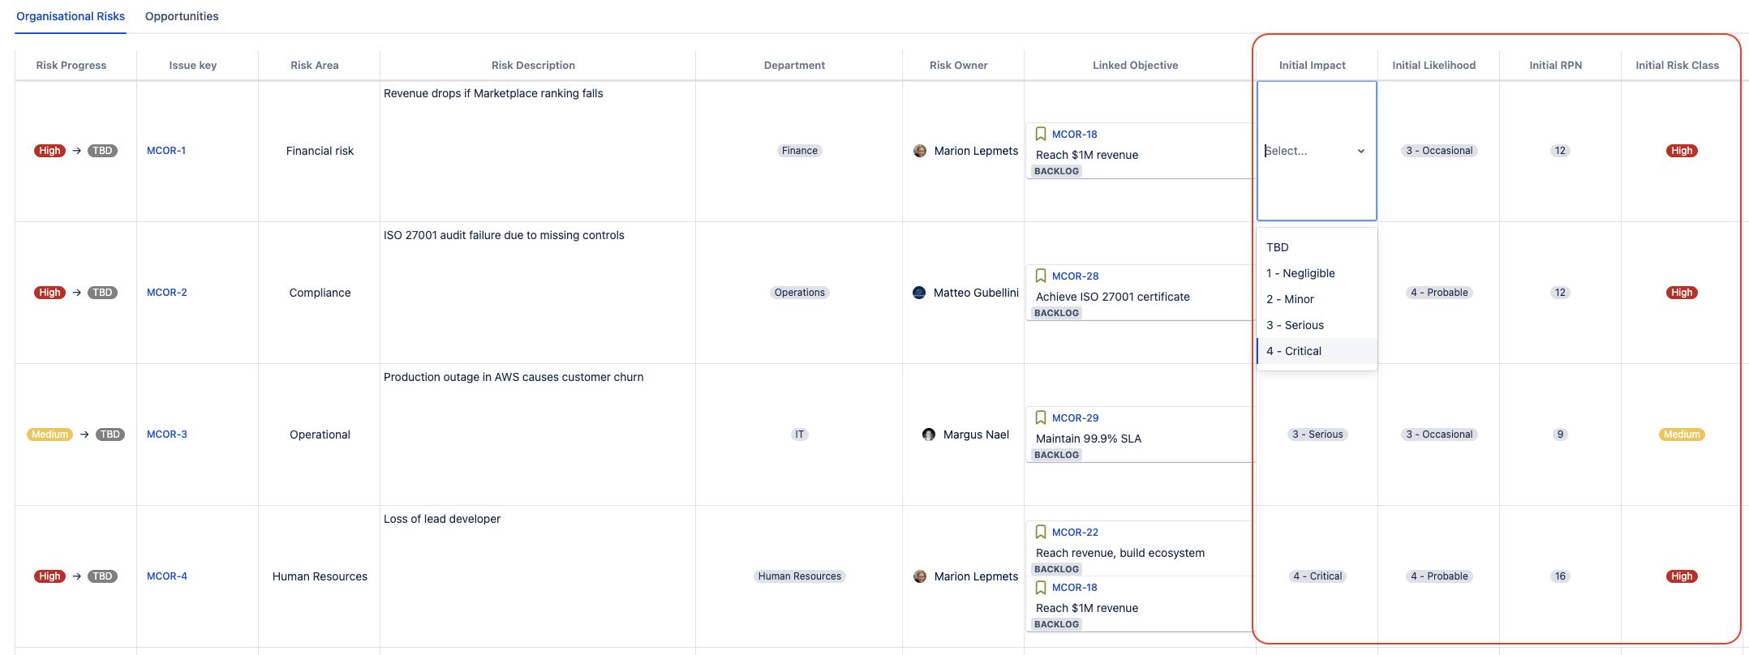1749x655 pixels.
Task: Click the Initial RPN value 9
Action: [x=1560, y=435]
